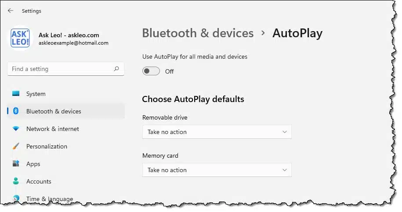402x212 pixels.
Task: Click the Apps icon in sidebar
Action: (16, 164)
